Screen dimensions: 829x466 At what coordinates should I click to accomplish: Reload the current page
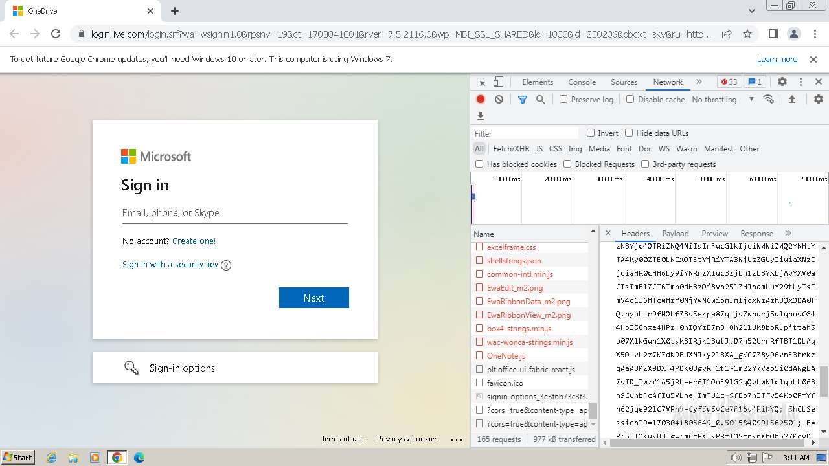(x=56, y=34)
